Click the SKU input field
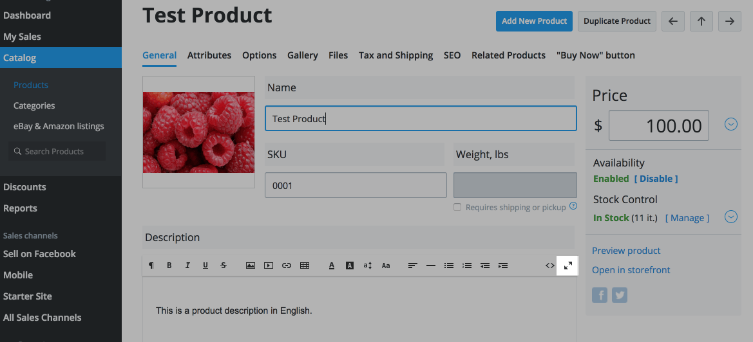The height and width of the screenshot is (342, 753). point(356,185)
